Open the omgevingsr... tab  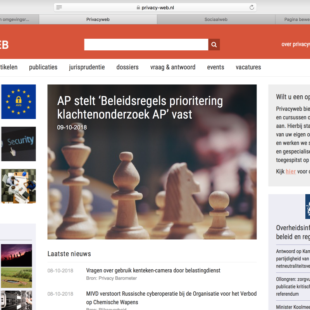coord(19,19)
